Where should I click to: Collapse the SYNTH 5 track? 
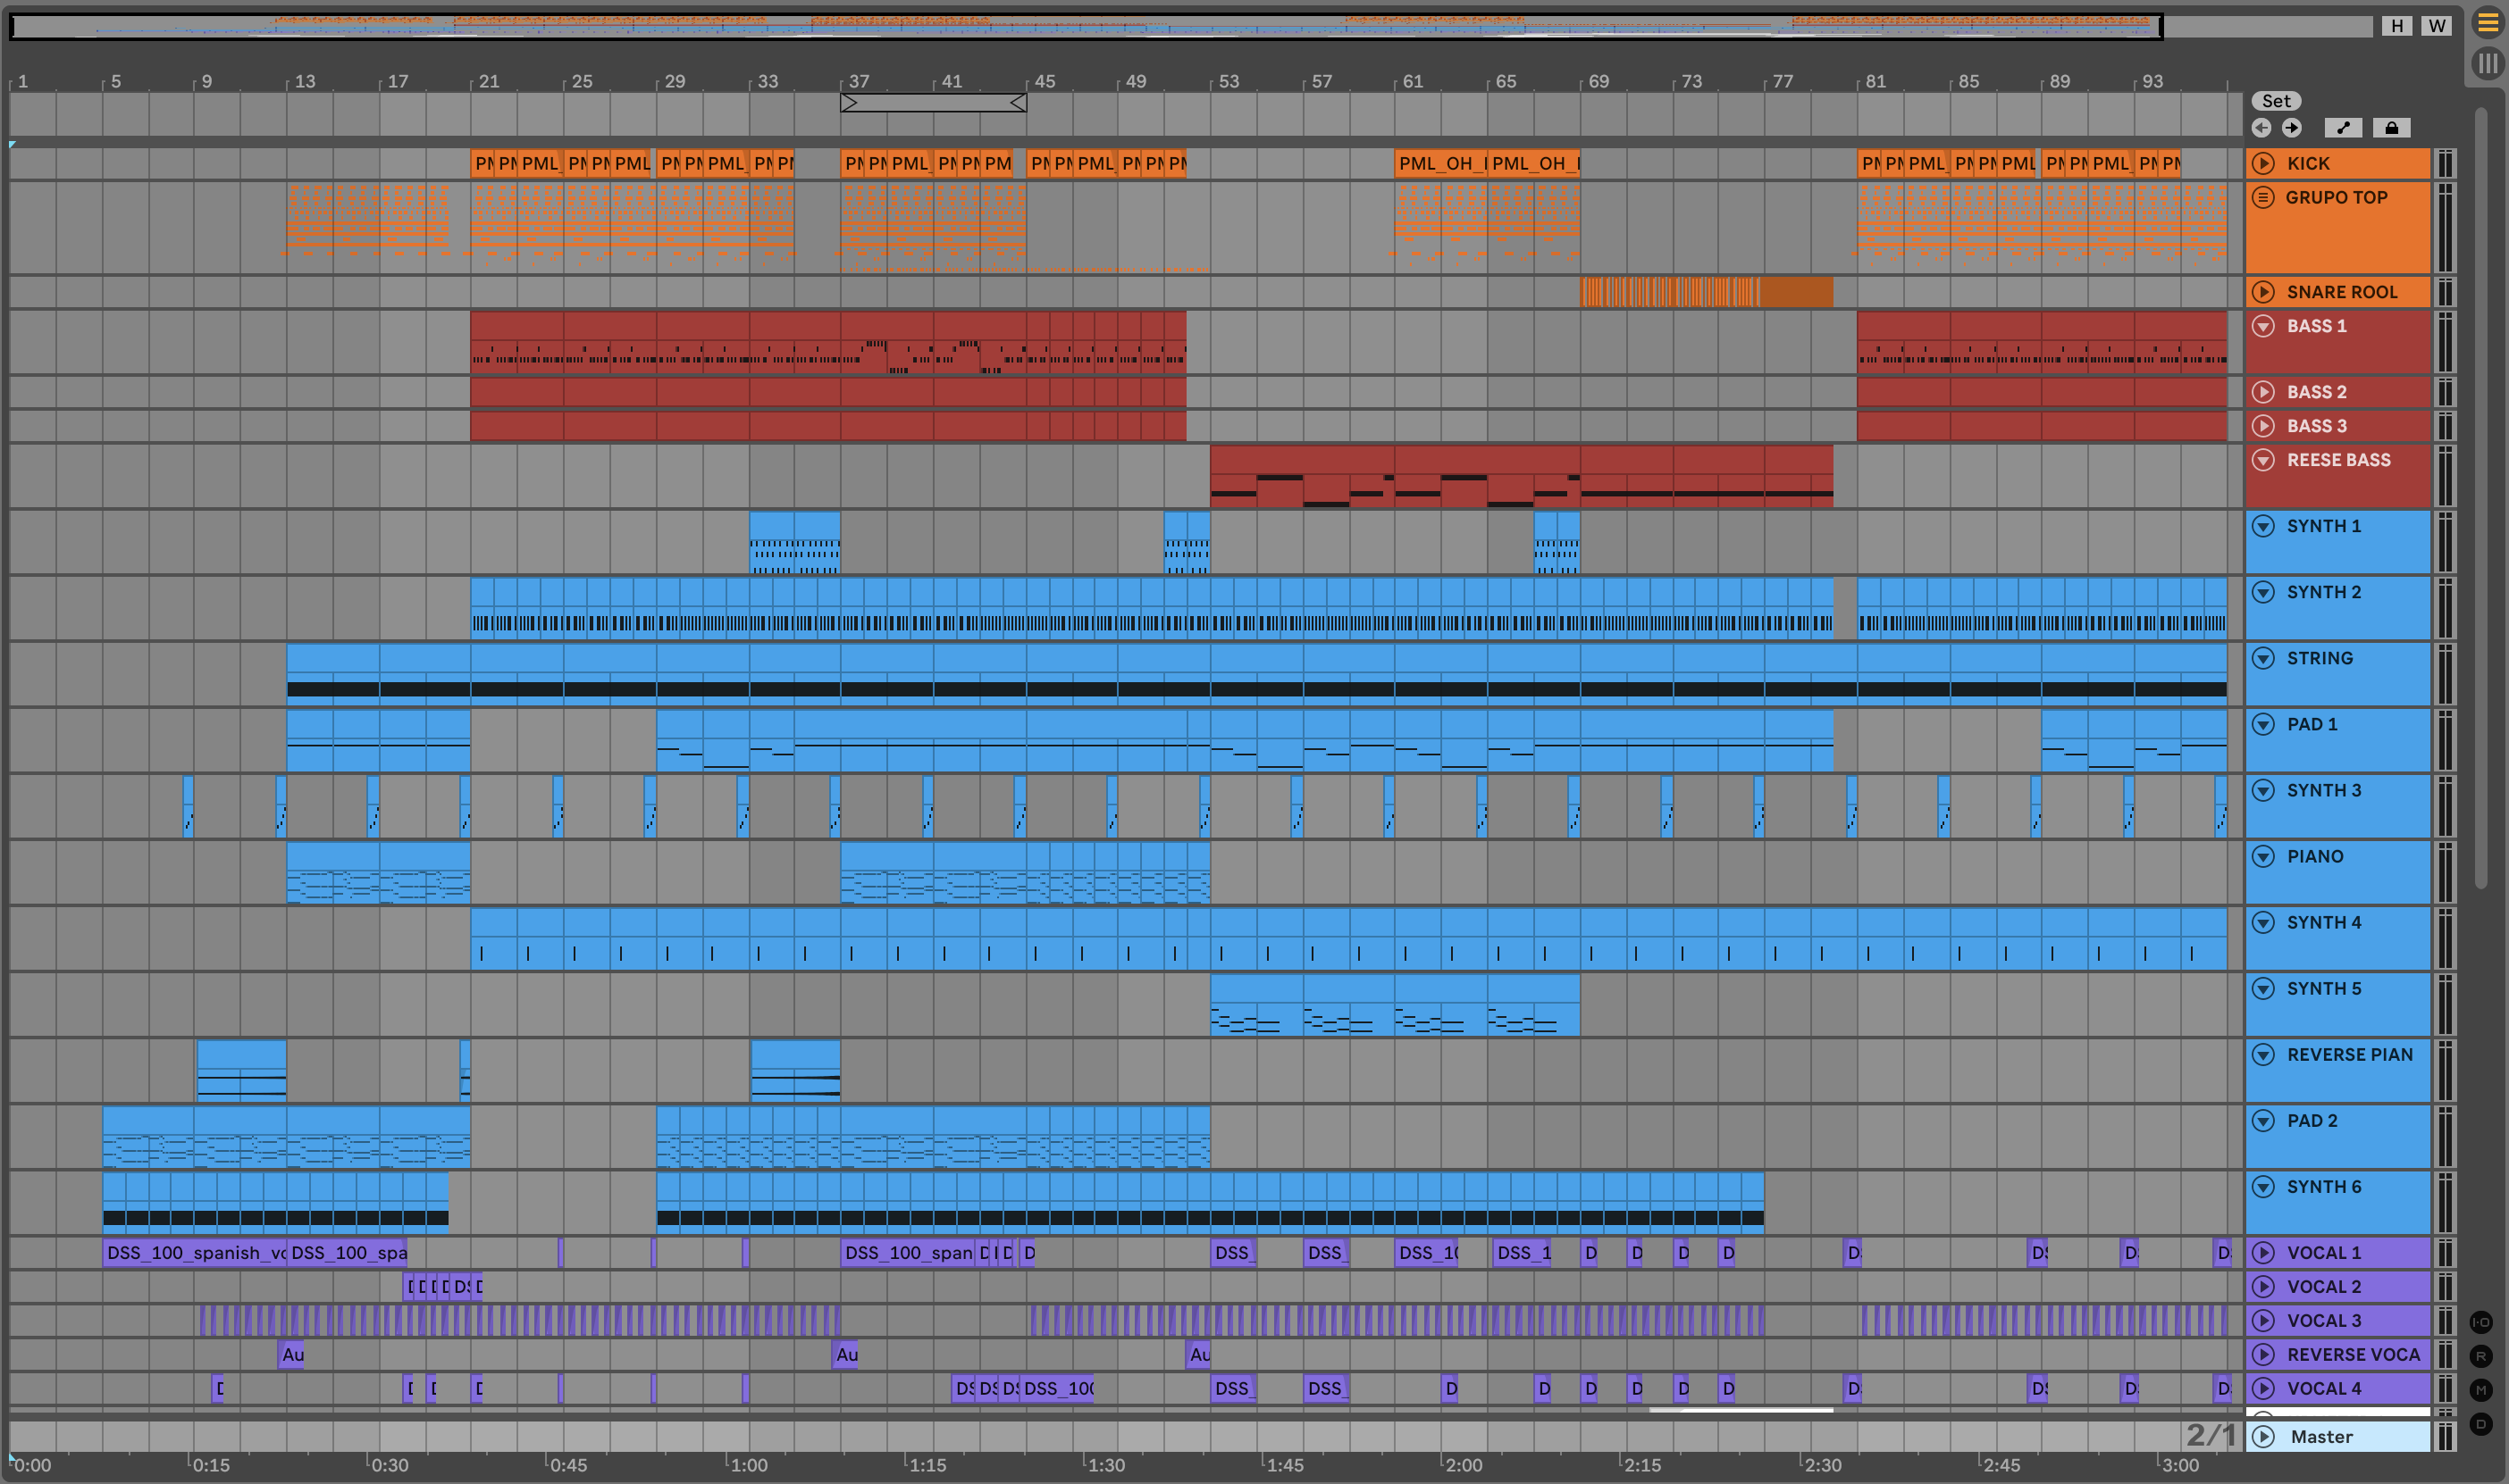(x=2263, y=988)
